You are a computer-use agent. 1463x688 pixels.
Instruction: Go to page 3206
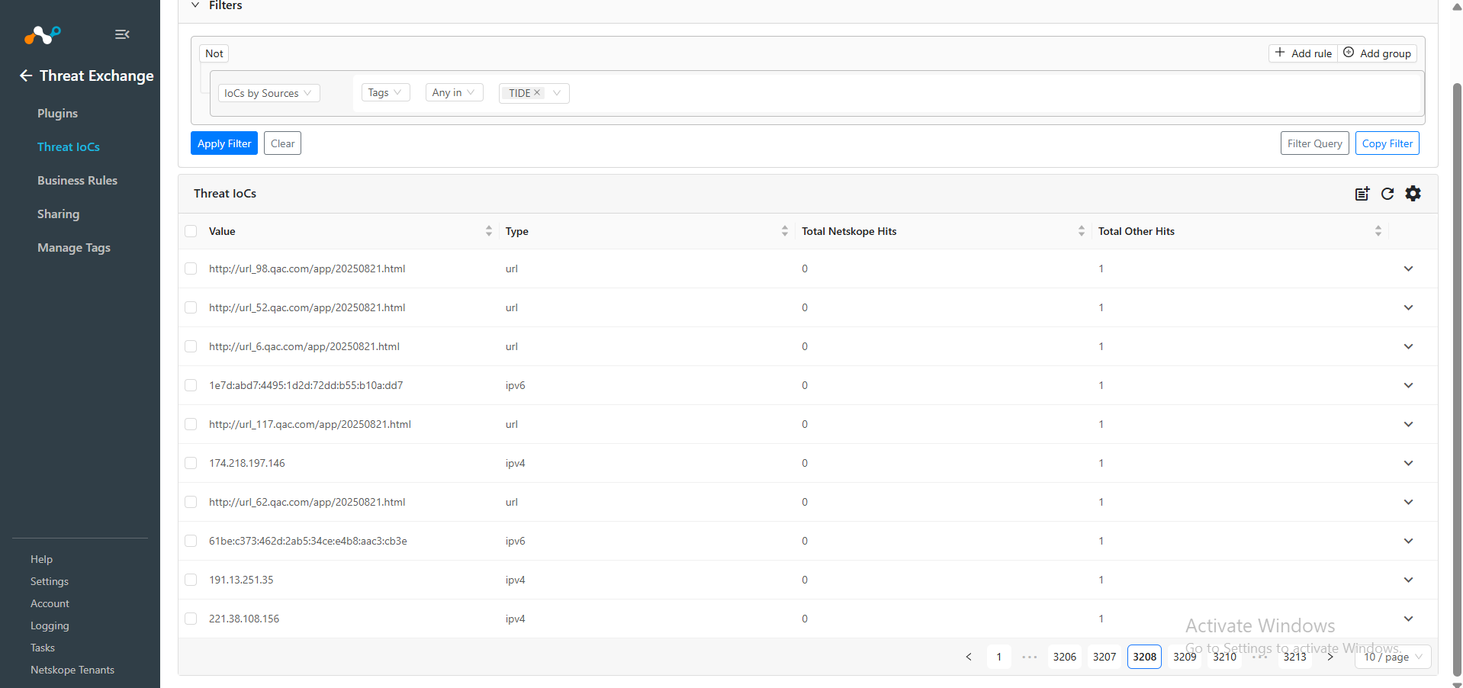(1065, 657)
